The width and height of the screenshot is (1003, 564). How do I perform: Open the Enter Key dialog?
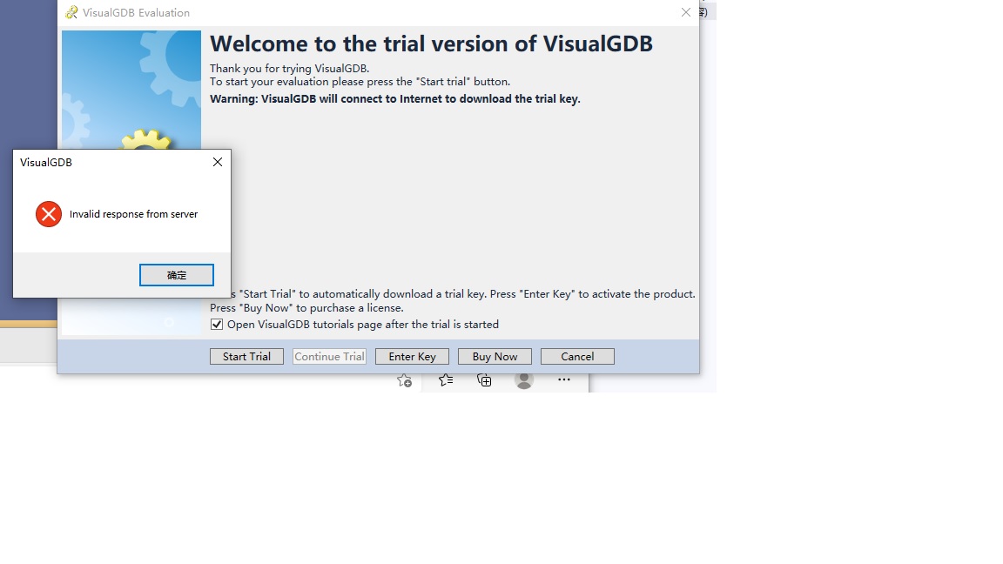[x=412, y=356]
